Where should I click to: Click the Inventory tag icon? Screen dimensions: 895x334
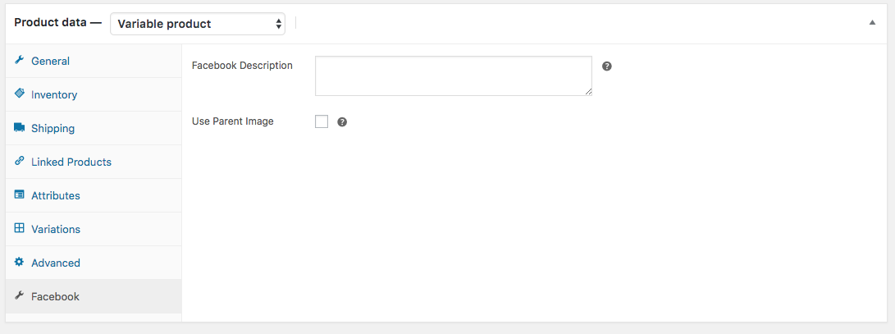19,94
